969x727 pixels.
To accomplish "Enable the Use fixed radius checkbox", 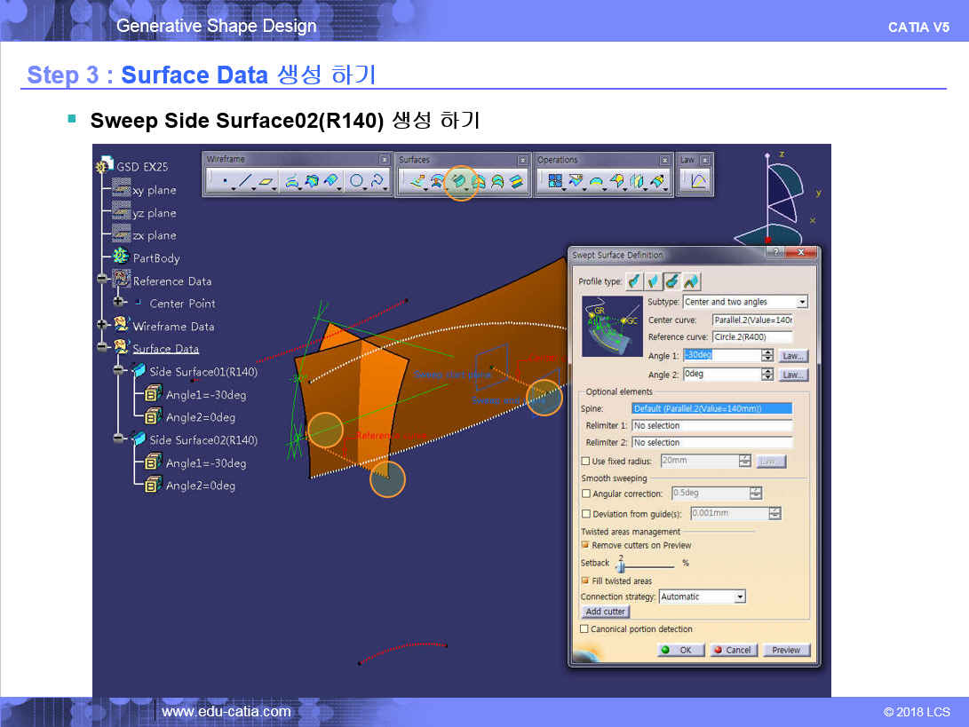I will coord(585,462).
